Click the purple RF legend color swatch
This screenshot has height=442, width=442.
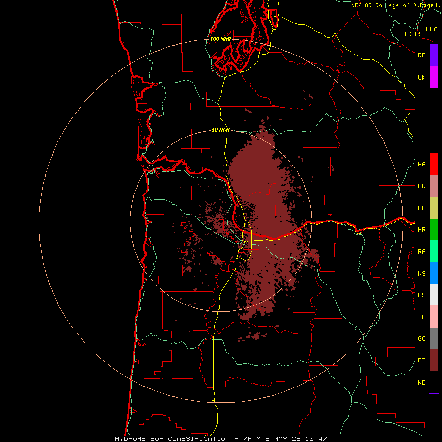click(434, 55)
